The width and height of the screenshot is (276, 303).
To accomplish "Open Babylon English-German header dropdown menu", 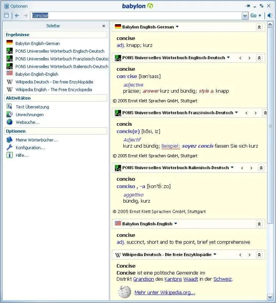I will pos(177,27).
